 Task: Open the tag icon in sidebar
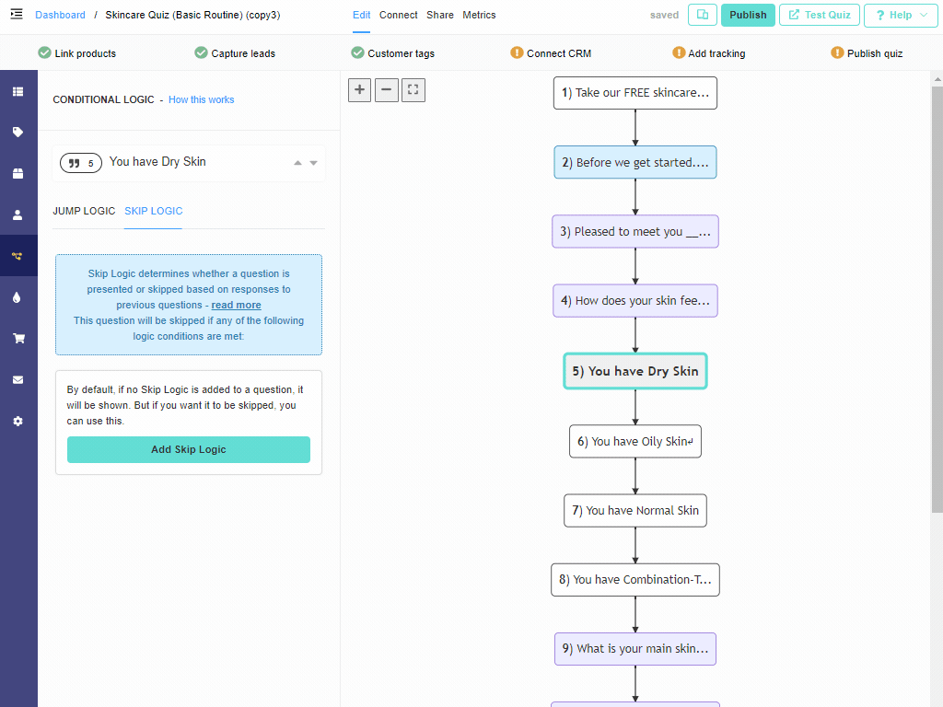click(x=18, y=133)
